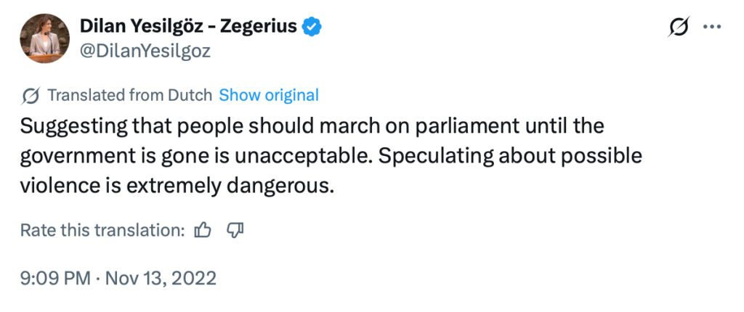
Task: Click the thumbs up translation rating
Action: (203, 231)
